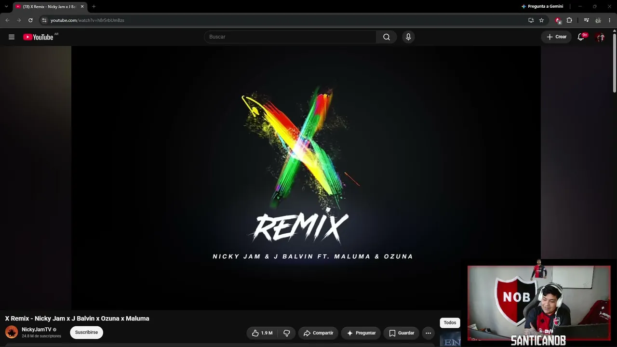617x347 pixels.
Task: Save video with Guardar
Action: pyautogui.click(x=402, y=333)
